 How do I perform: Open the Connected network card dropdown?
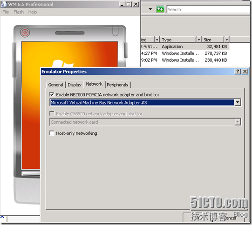(x=238, y=122)
